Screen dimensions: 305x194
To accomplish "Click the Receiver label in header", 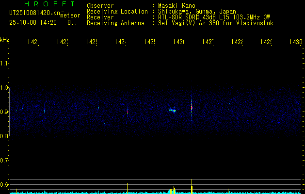I will pyautogui.click(x=100, y=17).
